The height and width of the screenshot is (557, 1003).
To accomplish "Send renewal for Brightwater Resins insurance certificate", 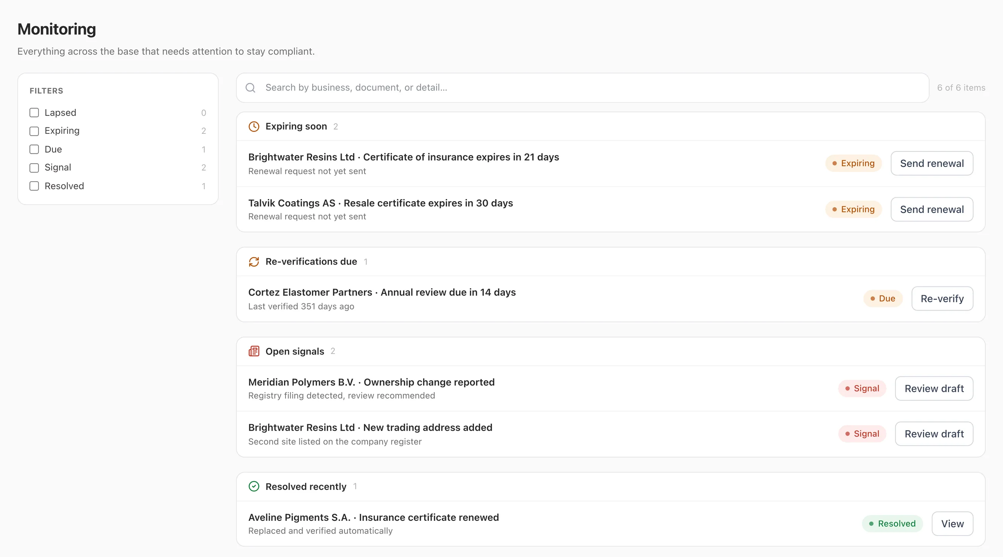I will click(932, 164).
